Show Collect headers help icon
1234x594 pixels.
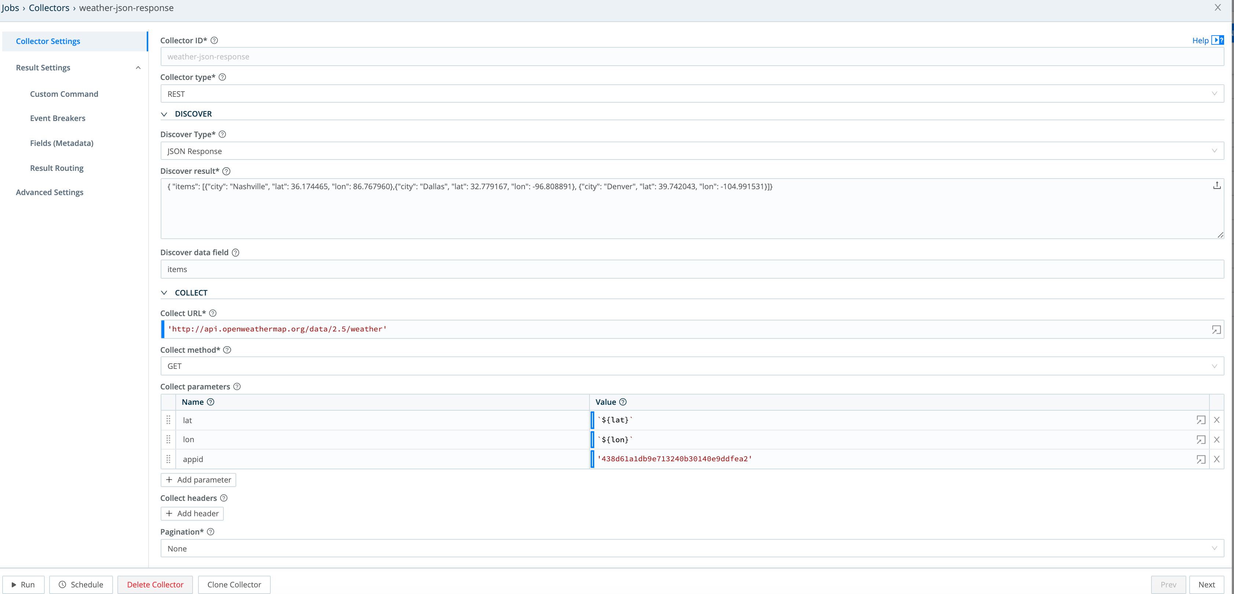[224, 498]
